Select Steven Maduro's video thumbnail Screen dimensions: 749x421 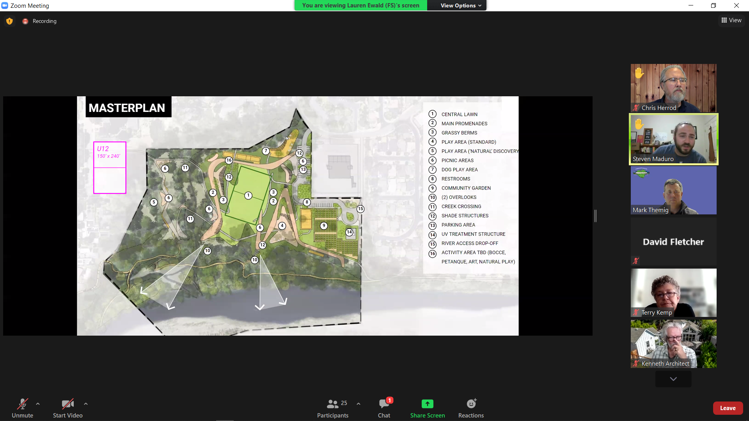(x=673, y=139)
